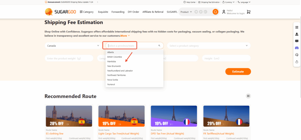Open the Currency dropdown

tap(228, 2)
